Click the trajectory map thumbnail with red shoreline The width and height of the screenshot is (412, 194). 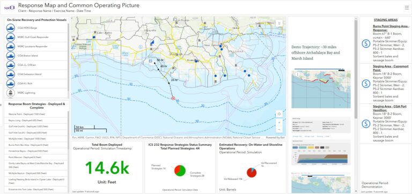click(321, 89)
